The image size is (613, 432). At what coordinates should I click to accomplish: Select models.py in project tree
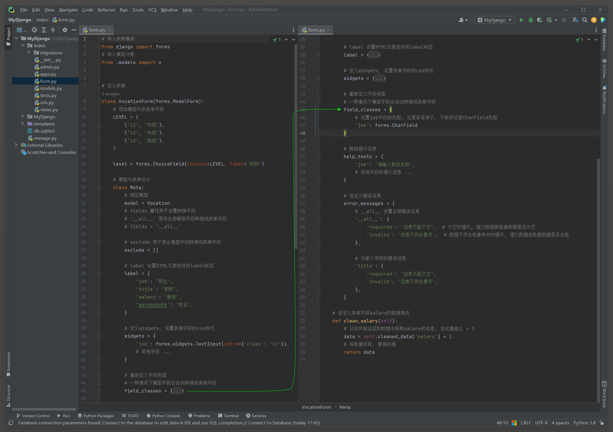(51, 88)
